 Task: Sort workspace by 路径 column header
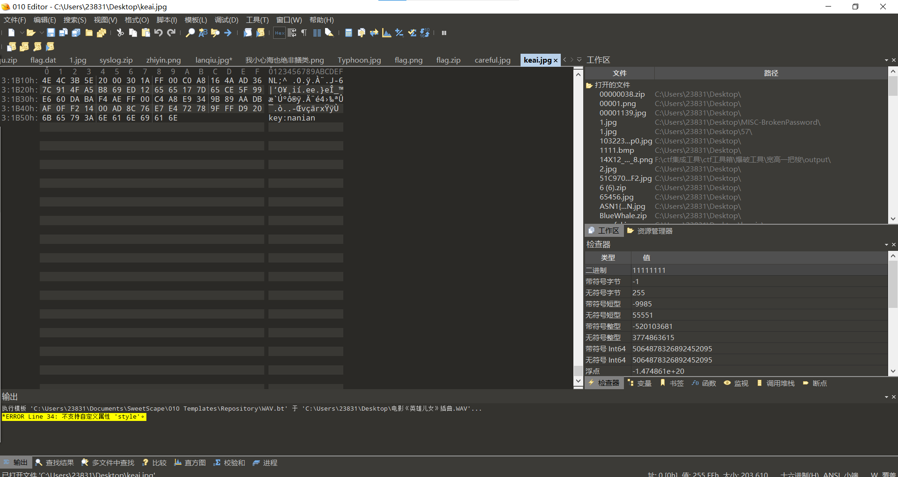[x=771, y=73]
